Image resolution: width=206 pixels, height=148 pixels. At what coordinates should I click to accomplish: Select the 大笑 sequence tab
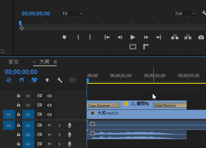[x=44, y=62]
